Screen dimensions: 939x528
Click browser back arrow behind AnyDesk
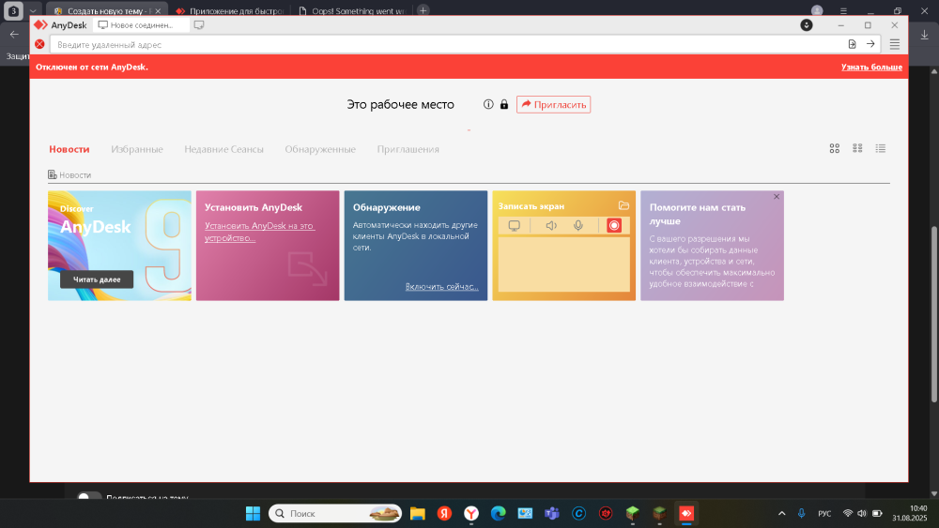[14, 35]
